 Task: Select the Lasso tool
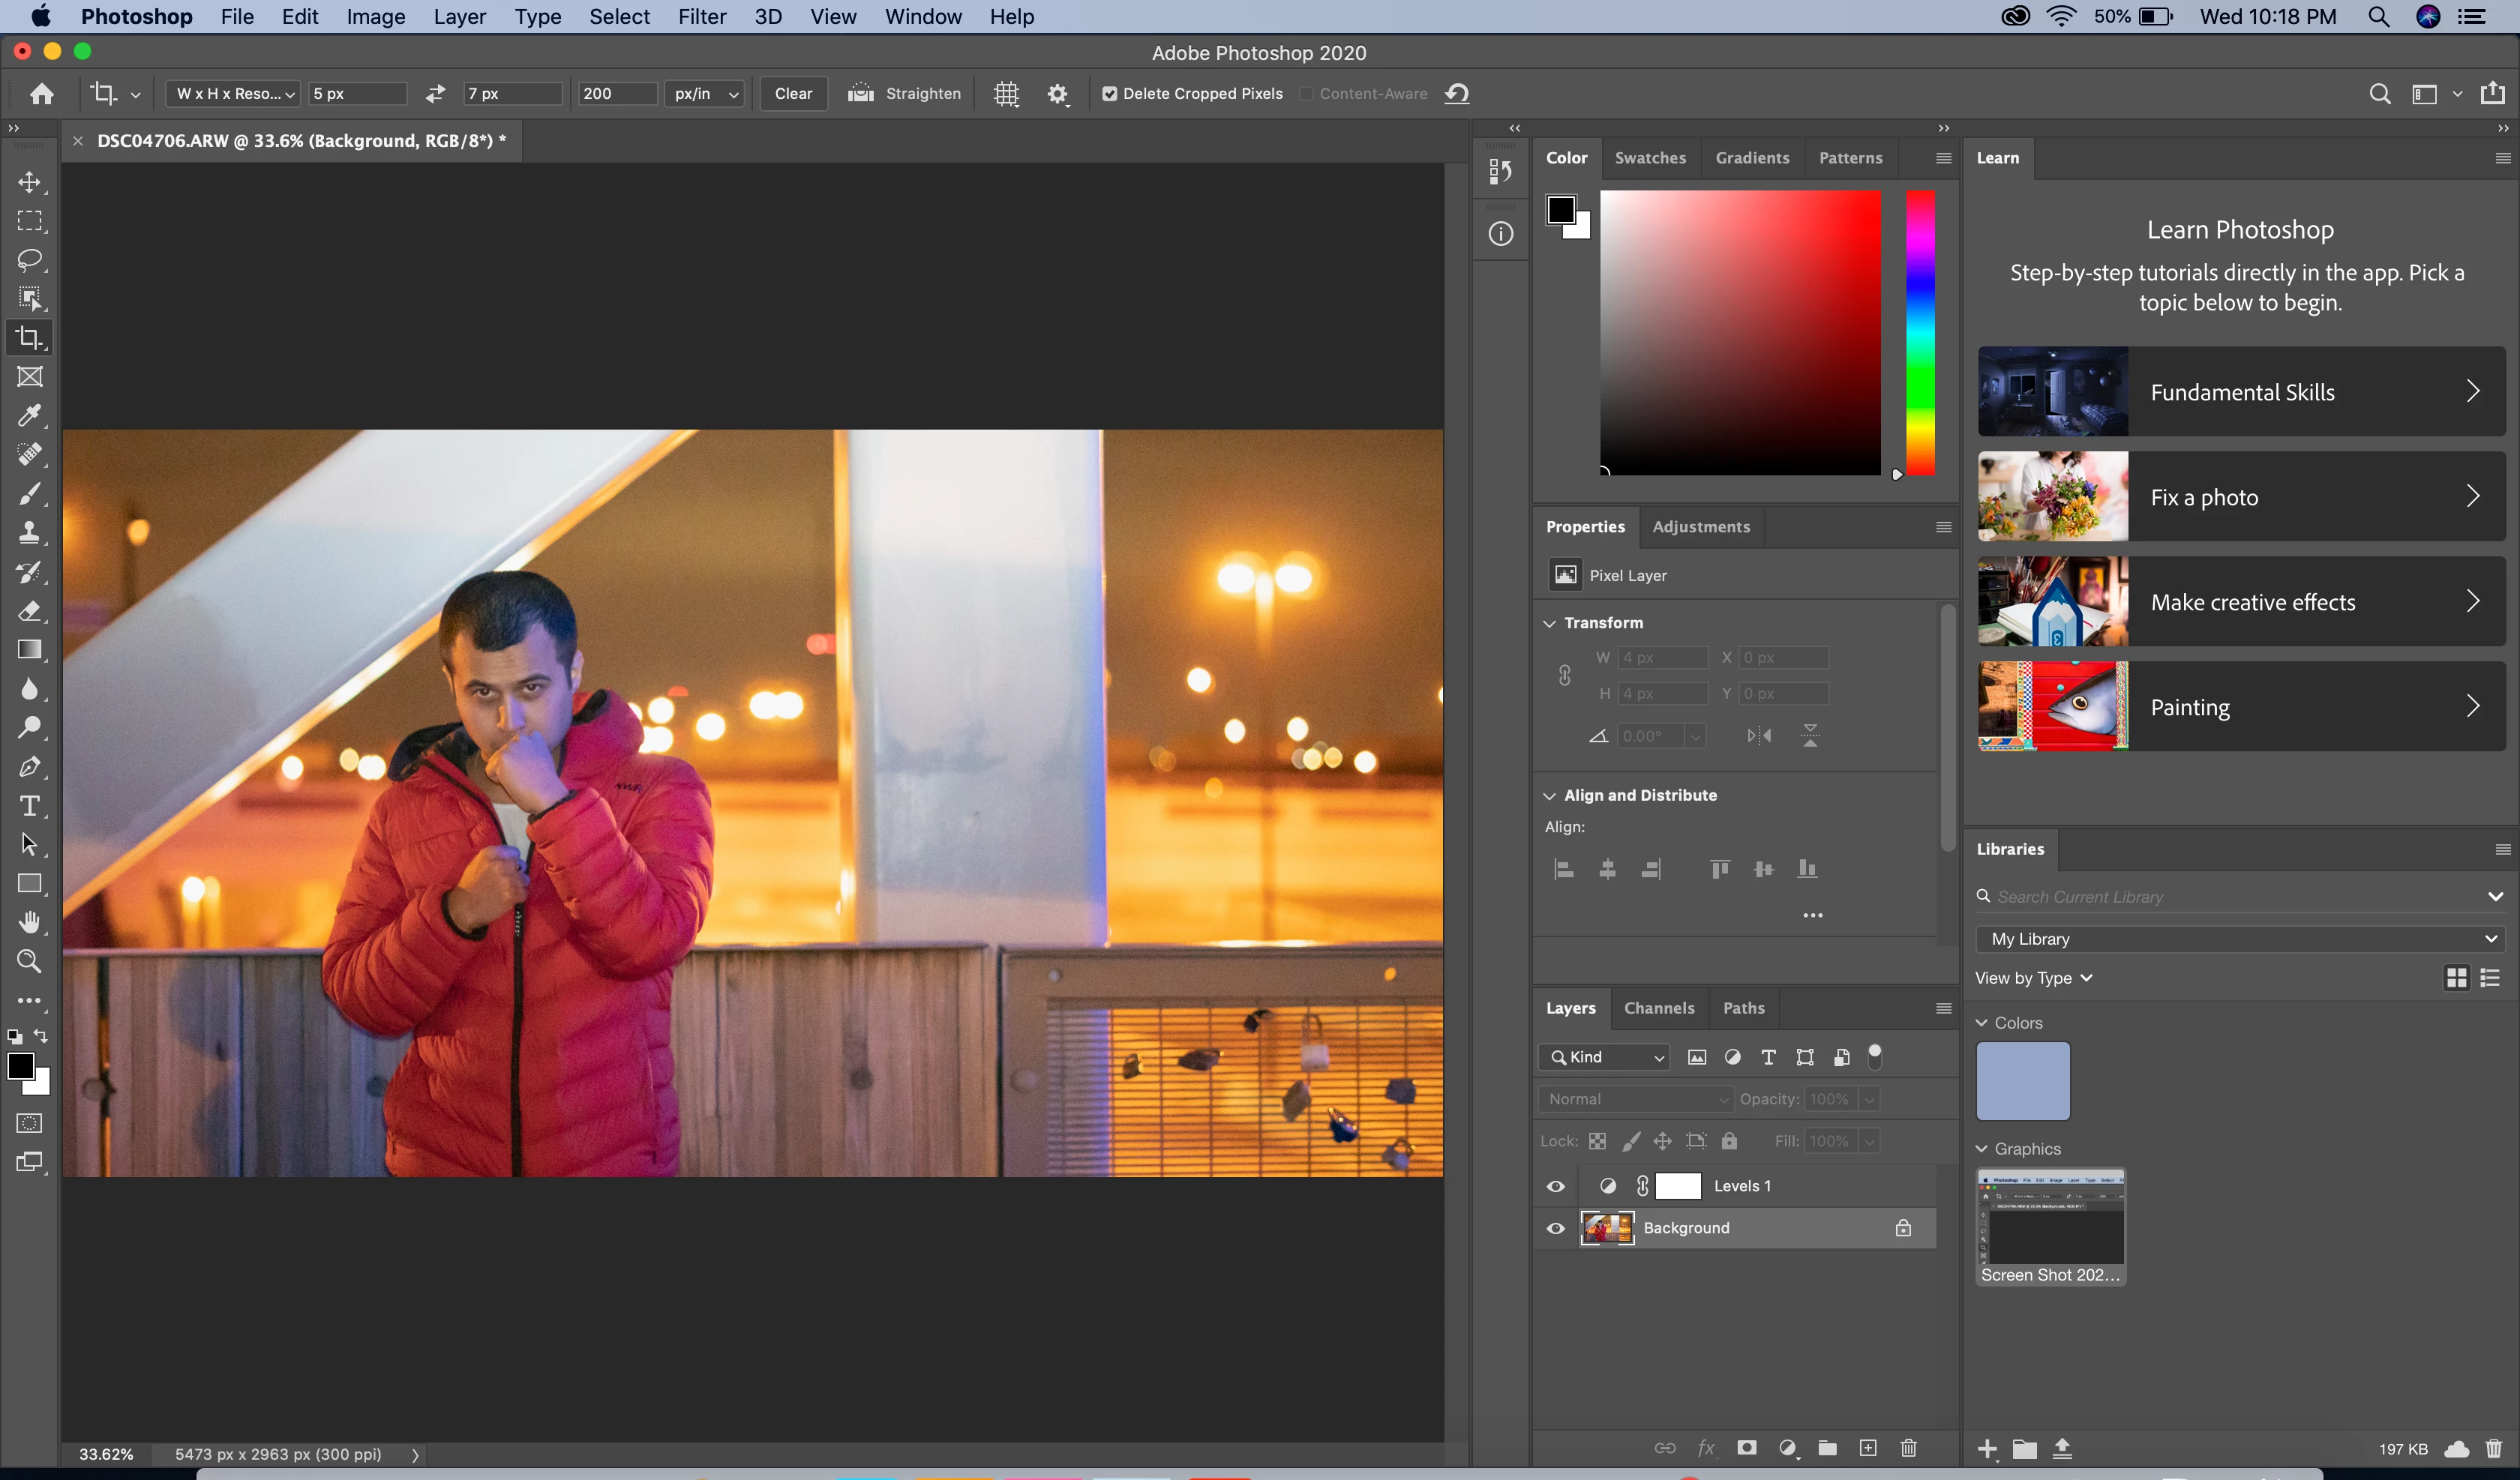click(30, 260)
